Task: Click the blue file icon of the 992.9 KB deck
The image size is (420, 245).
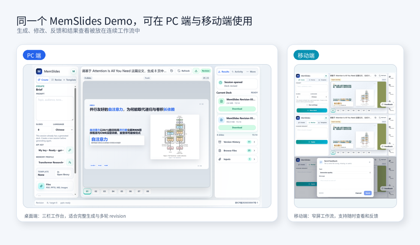Action: click(222, 120)
